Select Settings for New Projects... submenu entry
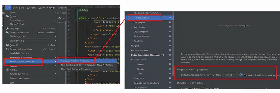This screenshot has height=93, width=280. tap(87, 61)
